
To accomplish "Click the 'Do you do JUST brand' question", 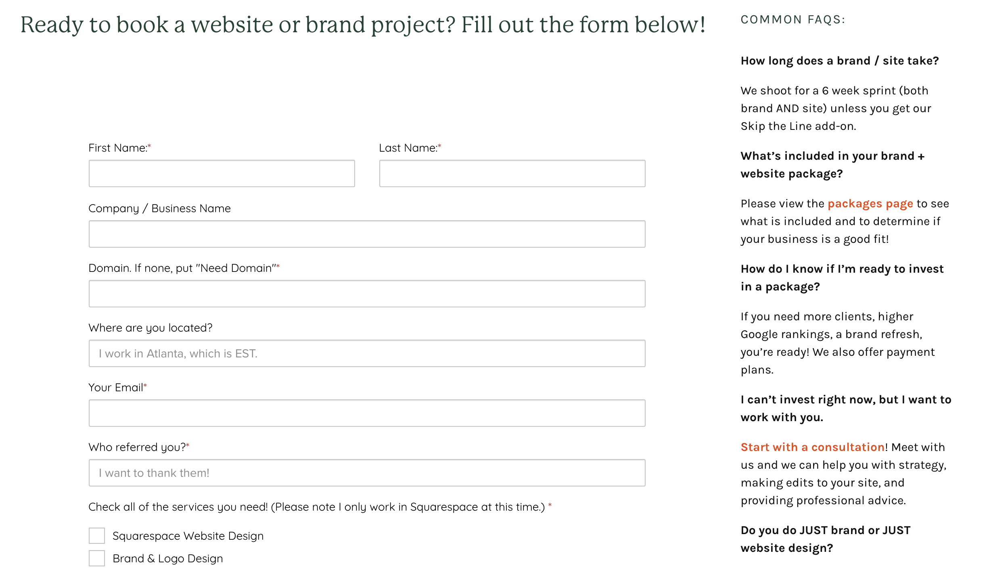I will click(x=826, y=539).
